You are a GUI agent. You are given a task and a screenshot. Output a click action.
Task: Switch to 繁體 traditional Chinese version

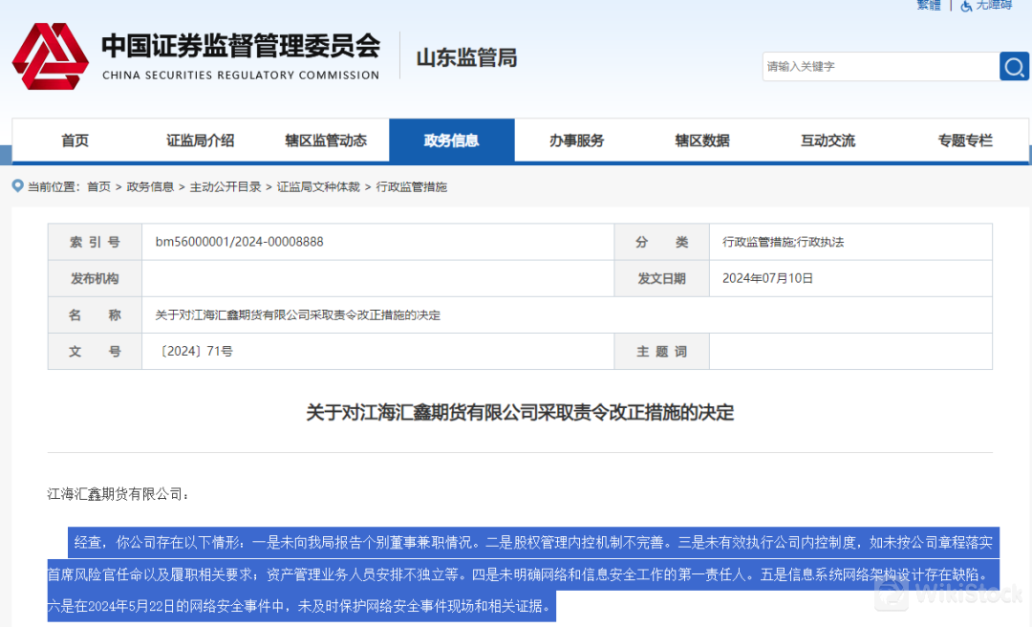929,5
